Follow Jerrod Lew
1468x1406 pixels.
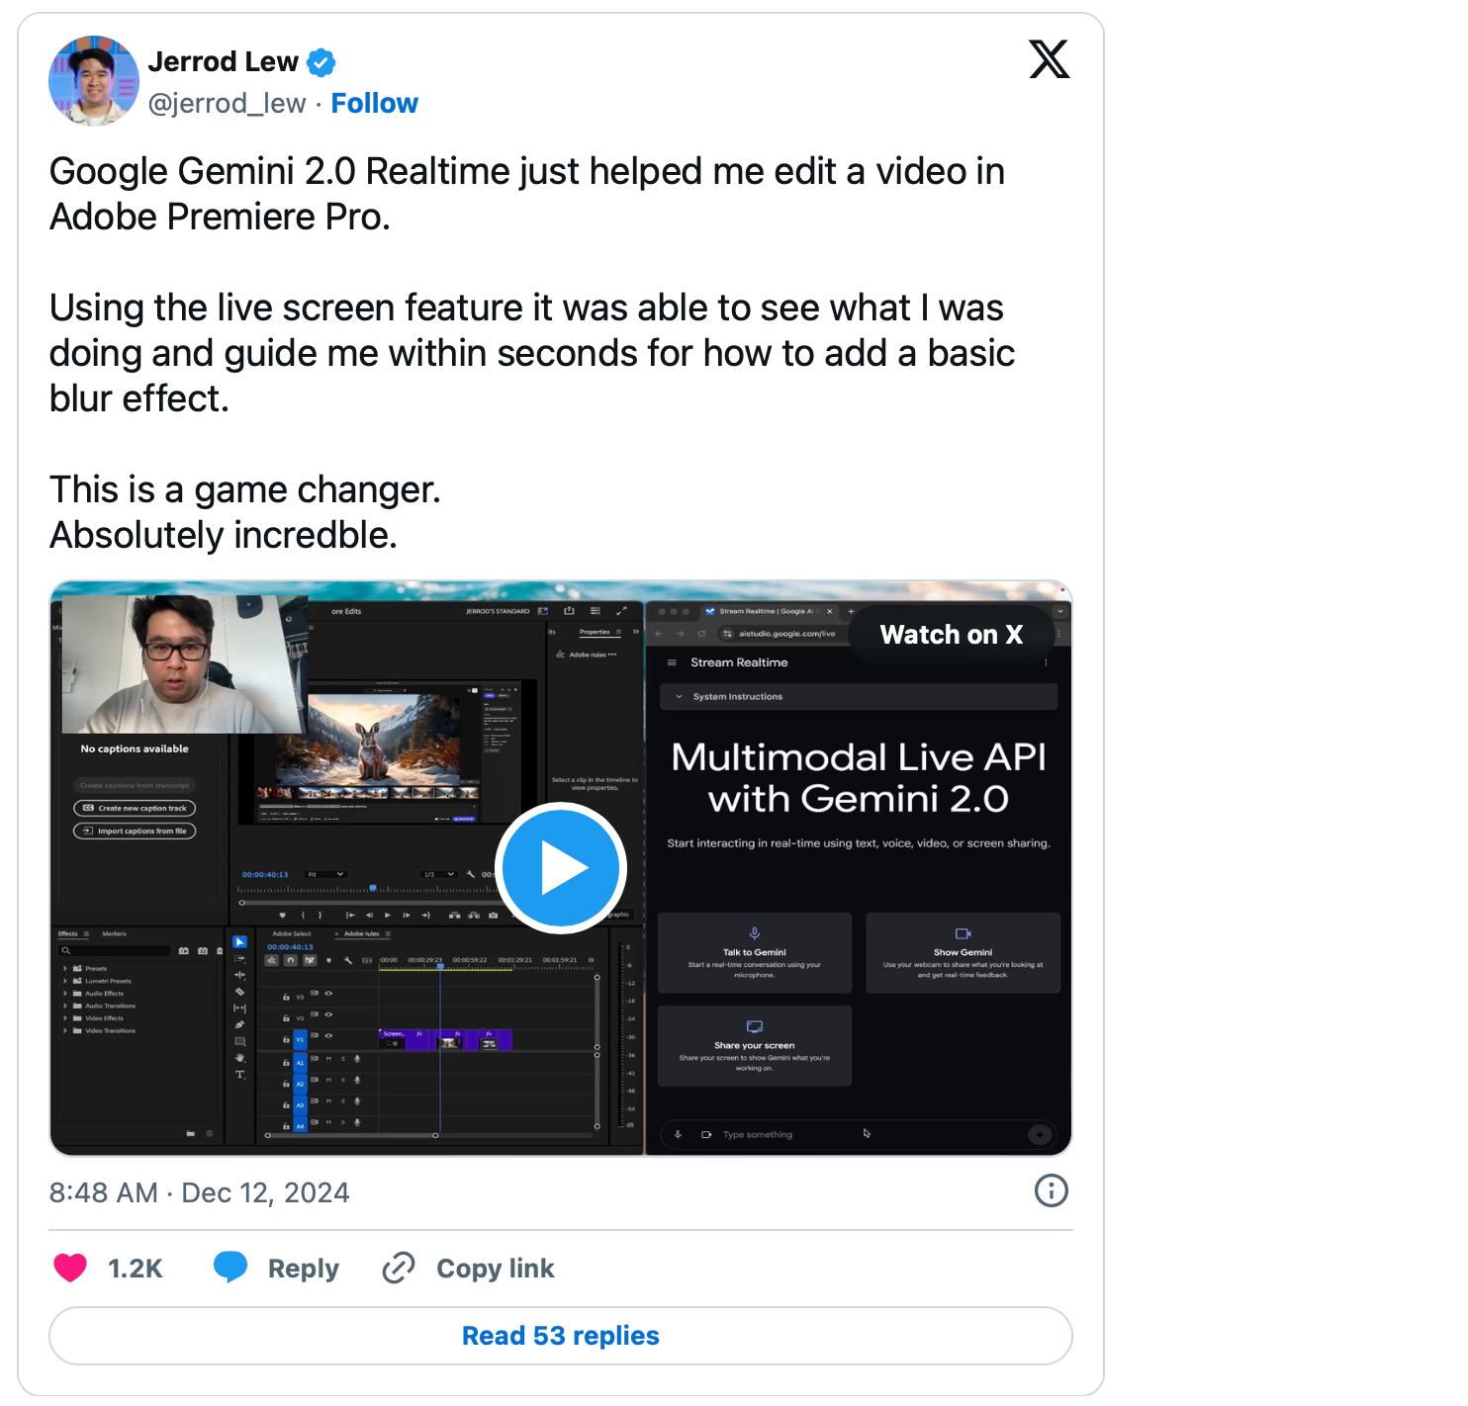point(374,103)
